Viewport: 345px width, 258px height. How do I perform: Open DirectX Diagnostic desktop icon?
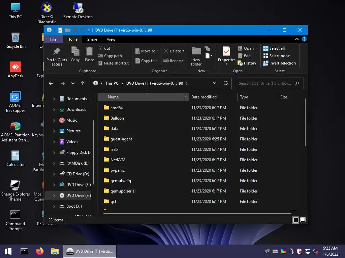click(x=46, y=13)
